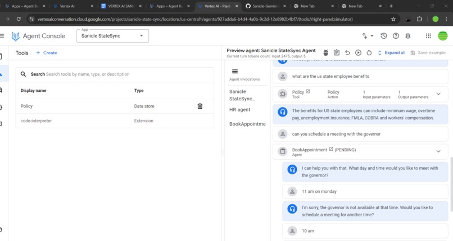453x241 pixels.
Task: Select BookAppointment agent invocation
Action: (x=247, y=124)
